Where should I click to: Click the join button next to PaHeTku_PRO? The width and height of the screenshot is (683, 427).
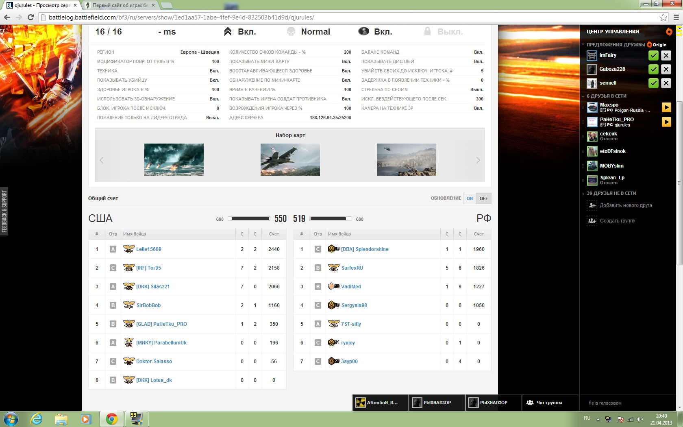coord(666,122)
